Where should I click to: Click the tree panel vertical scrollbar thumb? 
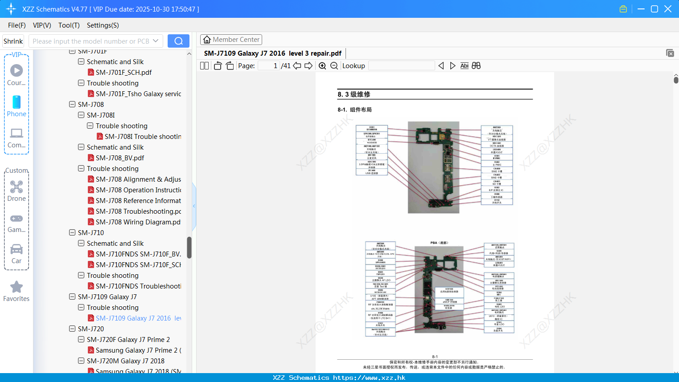coord(189,248)
